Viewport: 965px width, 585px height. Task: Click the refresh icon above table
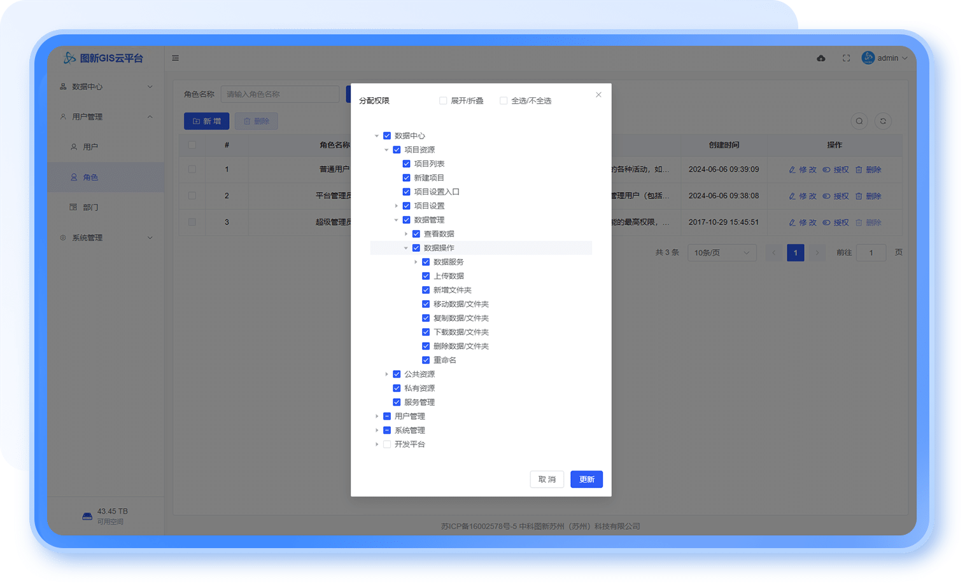pyautogui.click(x=883, y=121)
